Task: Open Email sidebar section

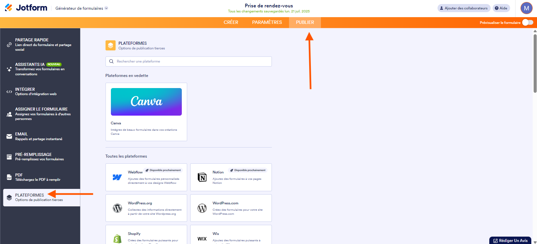Action: click(40, 136)
